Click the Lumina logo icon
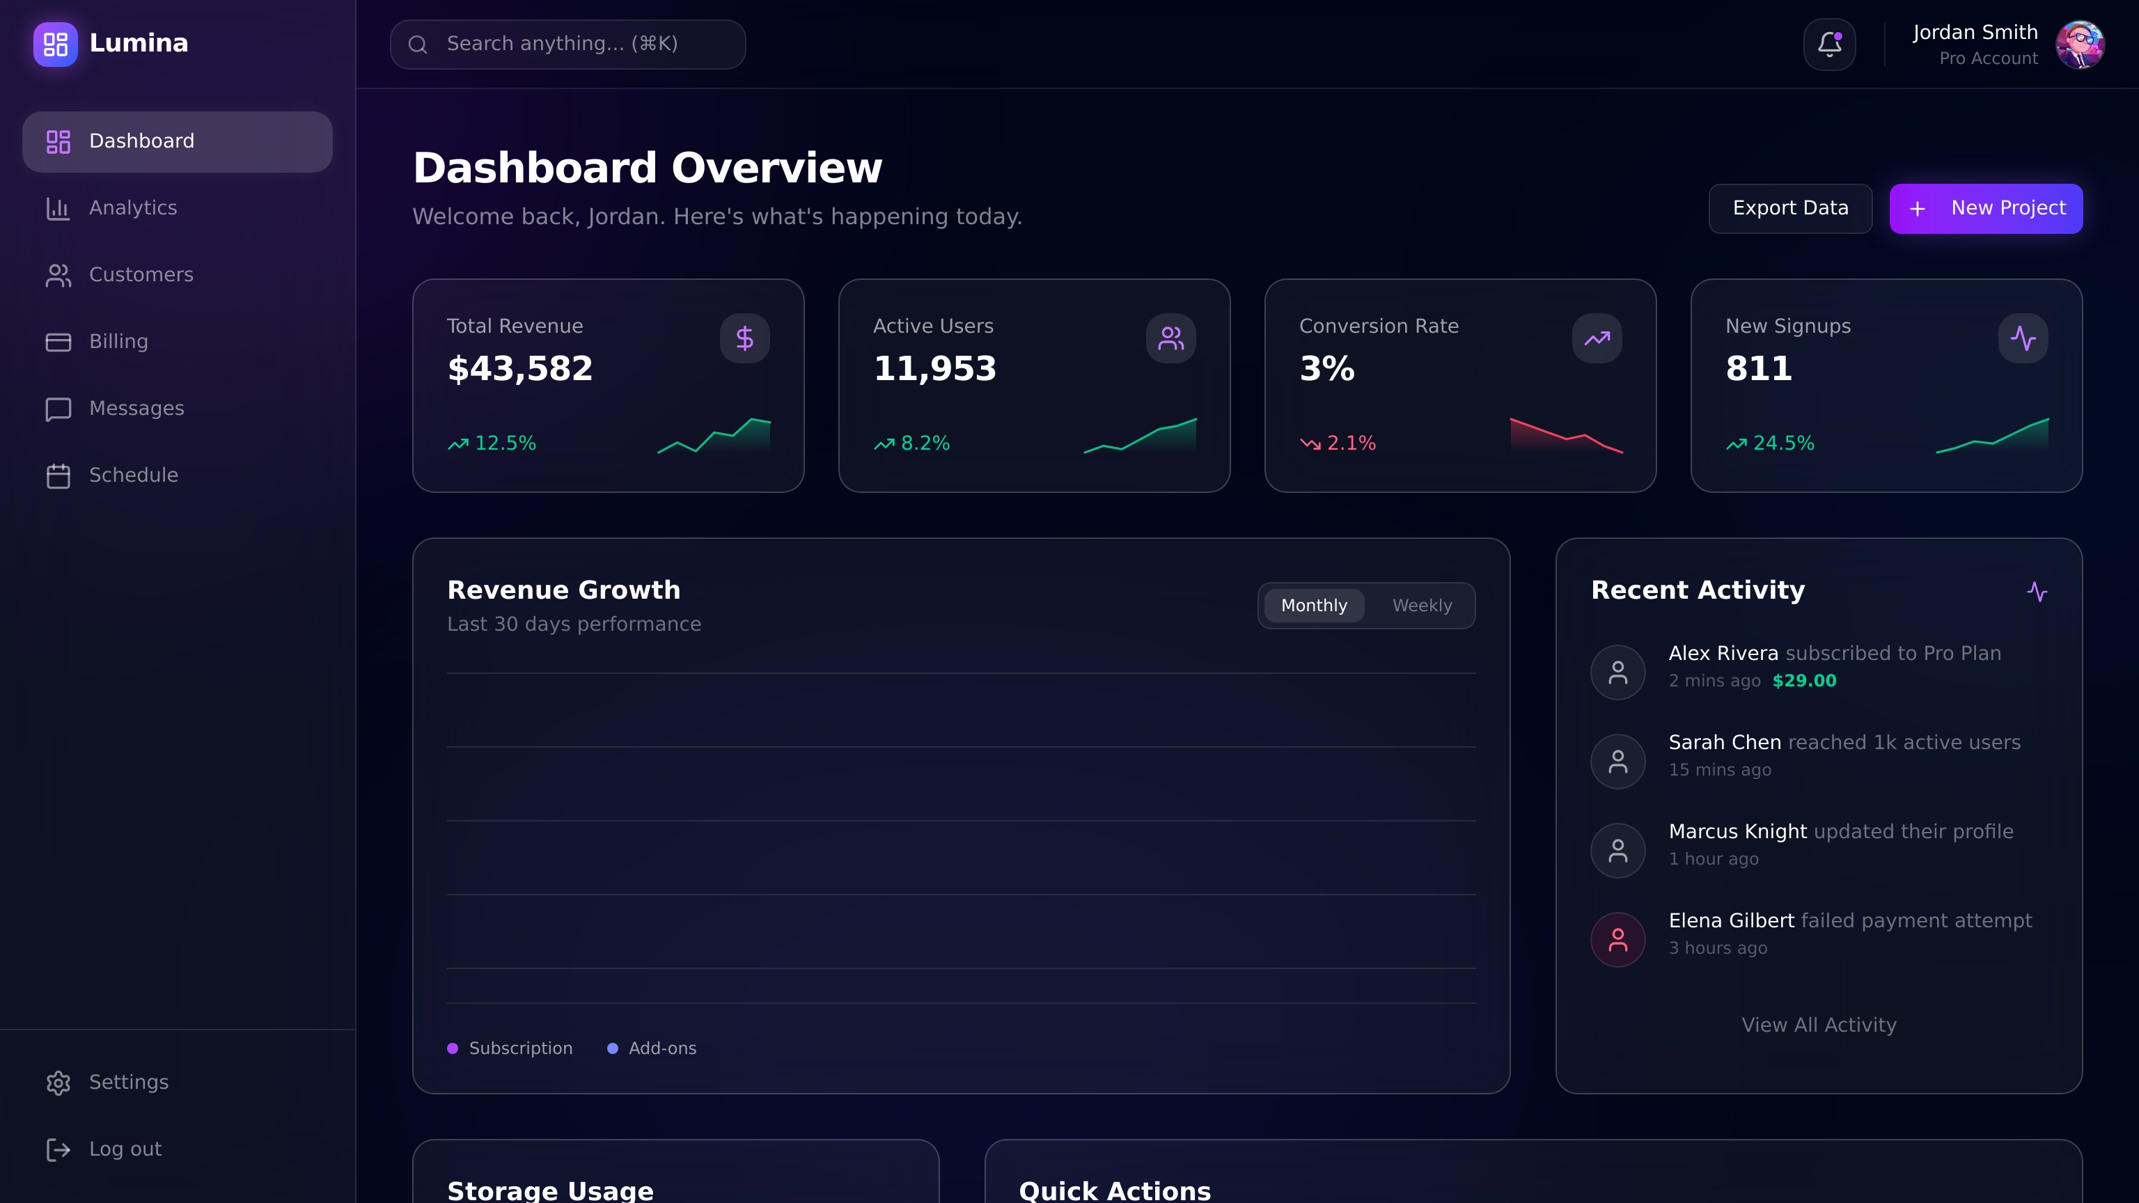Viewport: 2139px width, 1203px height. (x=55, y=44)
